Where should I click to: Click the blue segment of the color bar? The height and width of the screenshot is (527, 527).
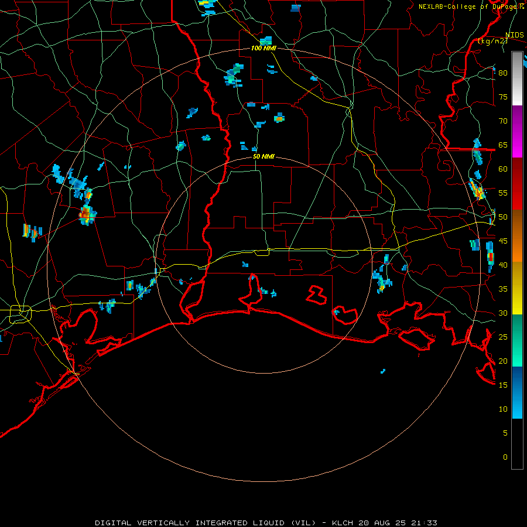517,392
